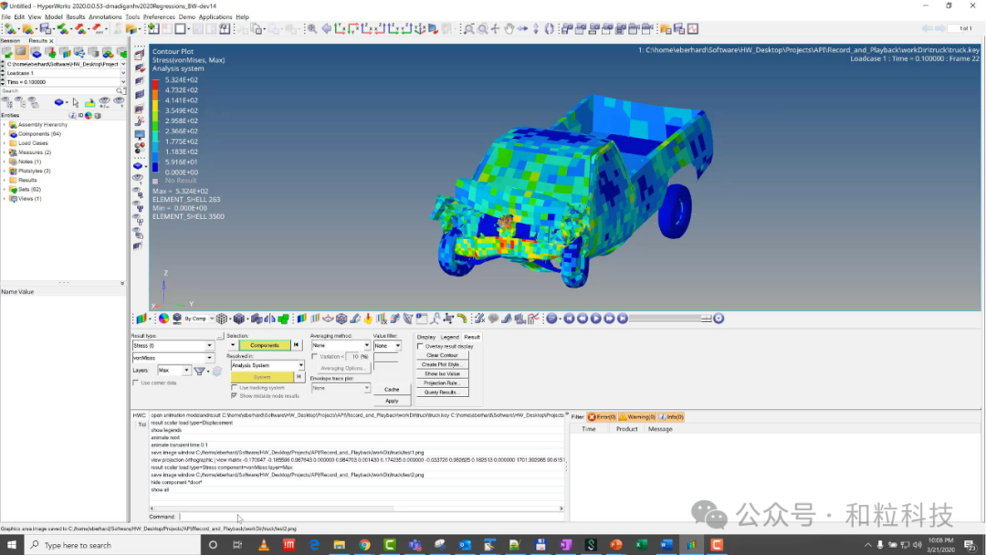This screenshot has width=986, height=555.
Task: Open the Loadcase 1 dropdown
Action: [122, 73]
